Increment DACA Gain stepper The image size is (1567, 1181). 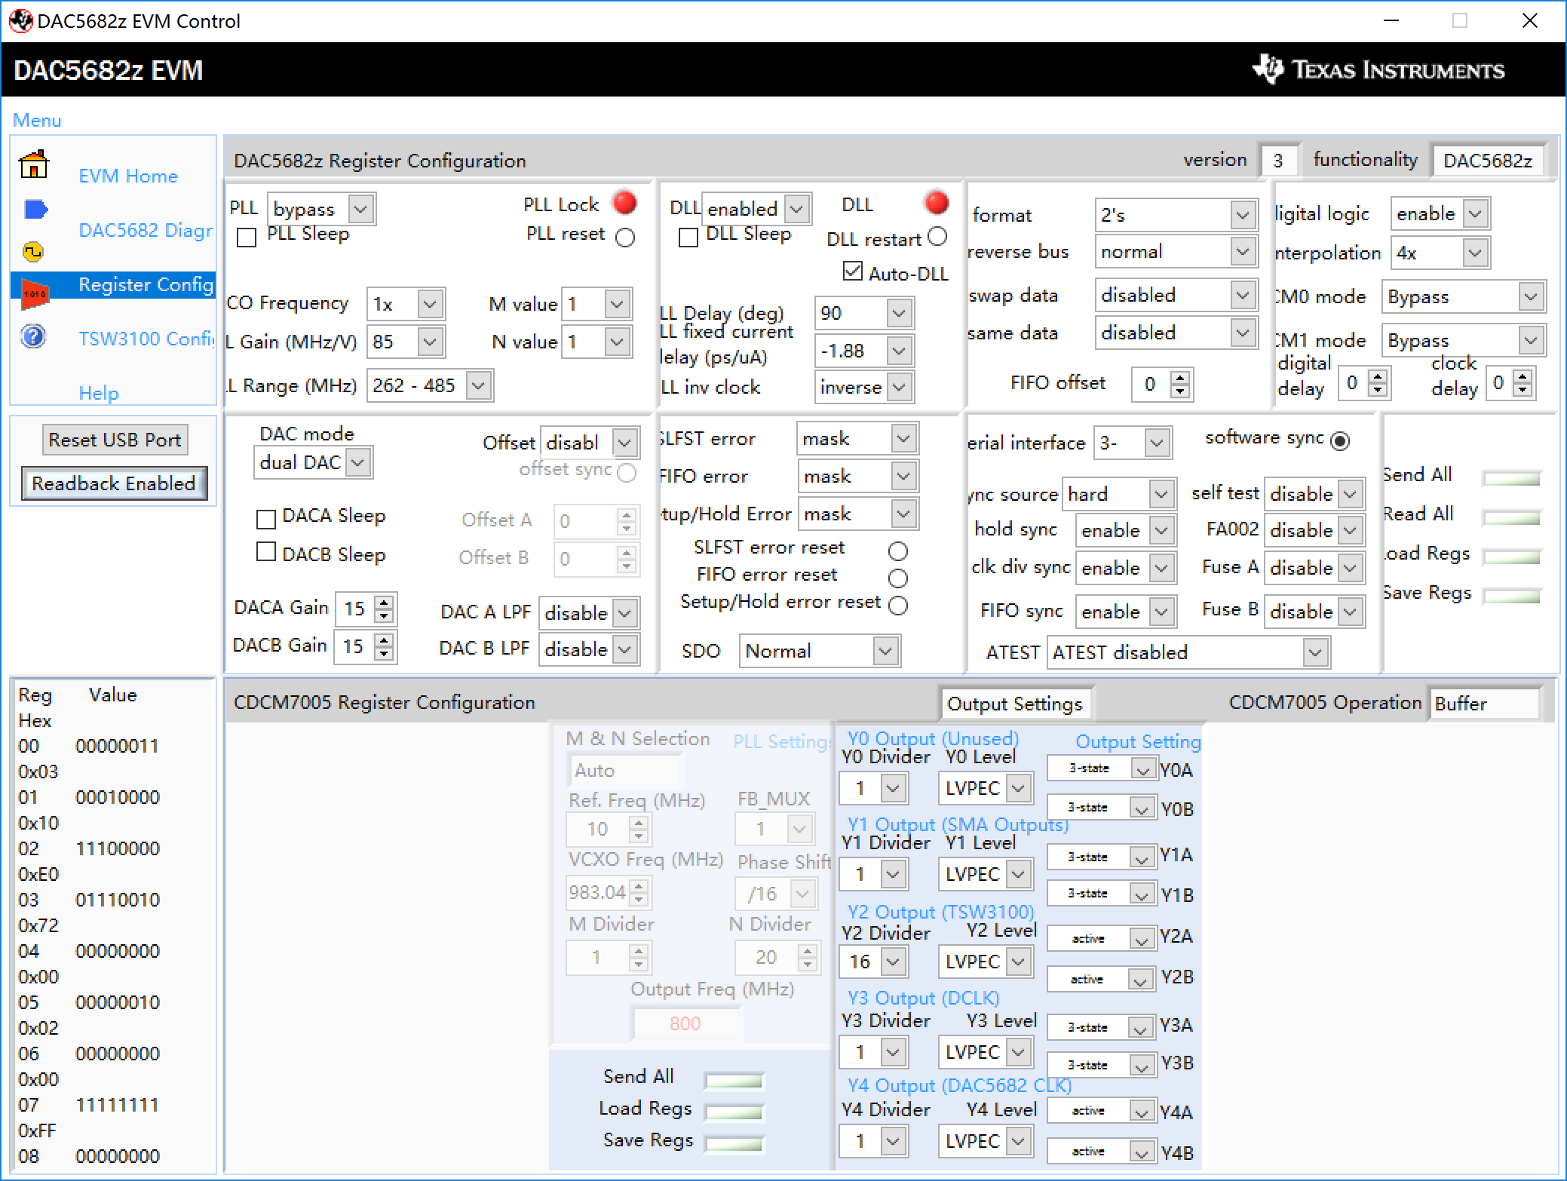tap(385, 602)
